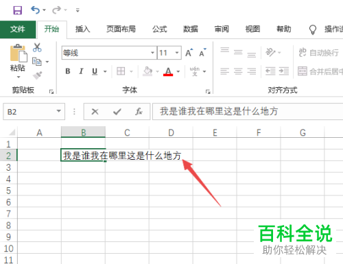Open Insert Function with fx icon

click(x=139, y=112)
